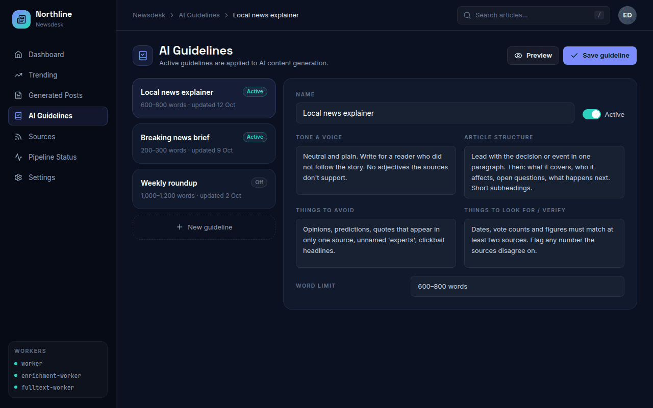653x408 pixels.
Task: Click the Generated Posts document icon
Action: click(x=18, y=95)
